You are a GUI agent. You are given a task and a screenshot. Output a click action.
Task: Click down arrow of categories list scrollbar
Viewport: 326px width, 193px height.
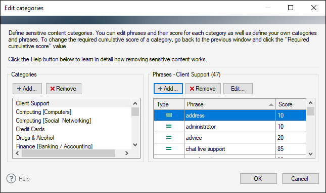(135, 145)
